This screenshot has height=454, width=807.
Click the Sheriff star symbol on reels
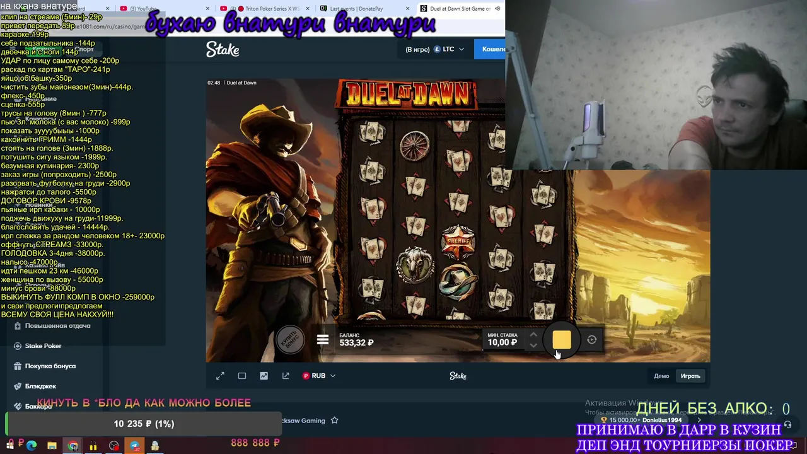click(x=458, y=242)
